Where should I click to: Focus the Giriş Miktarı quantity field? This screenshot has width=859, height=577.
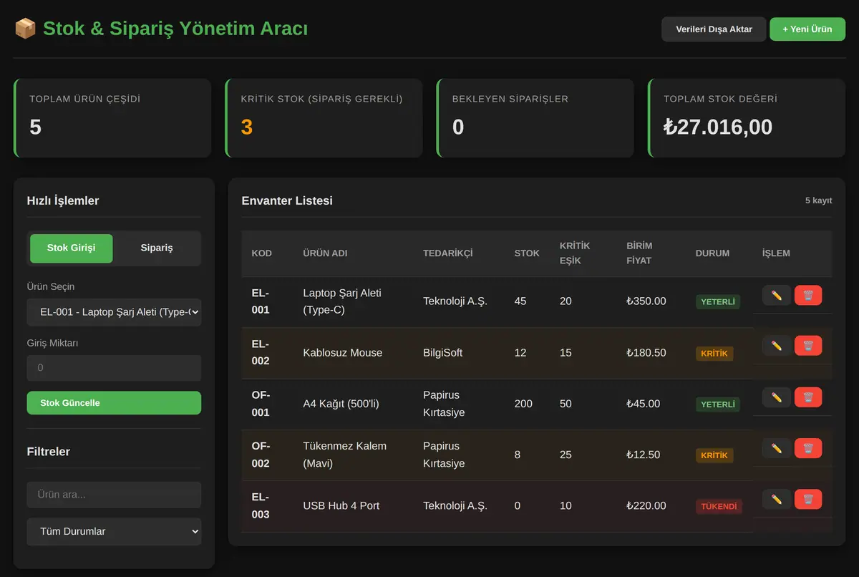point(114,368)
